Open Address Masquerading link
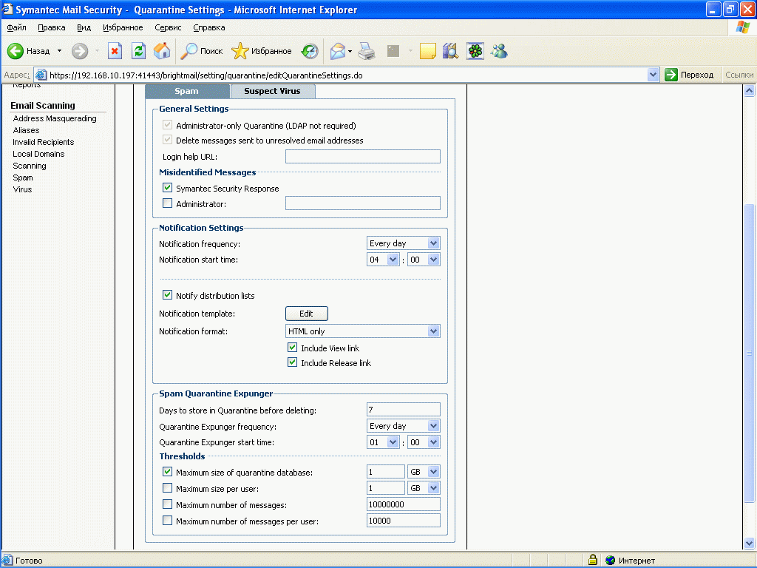This screenshot has width=757, height=568. [55, 118]
